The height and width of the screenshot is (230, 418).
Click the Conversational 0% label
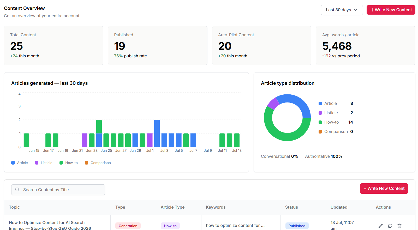pyautogui.click(x=279, y=156)
